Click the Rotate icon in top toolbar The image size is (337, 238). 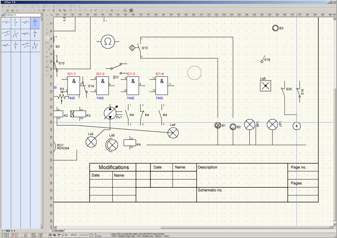pos(71,10)
